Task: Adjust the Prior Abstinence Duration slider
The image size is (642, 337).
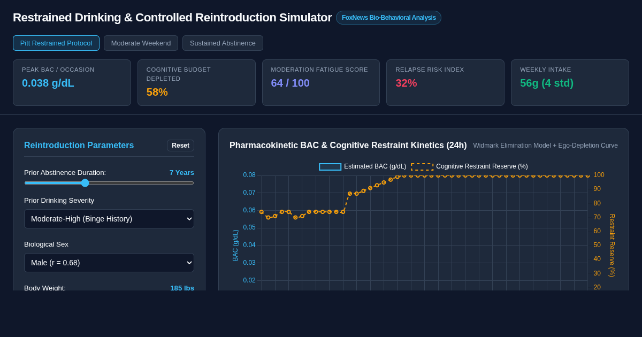Action: pos(109,183)
